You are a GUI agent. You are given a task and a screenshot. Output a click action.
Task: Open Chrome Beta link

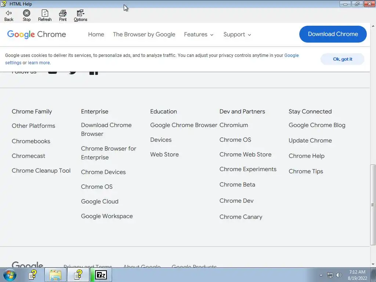[237, 184]
